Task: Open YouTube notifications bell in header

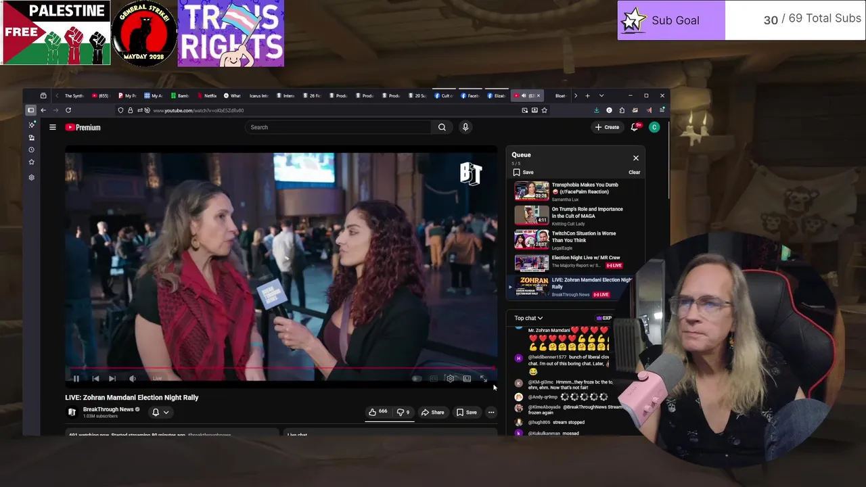Action: pos(635,127)
